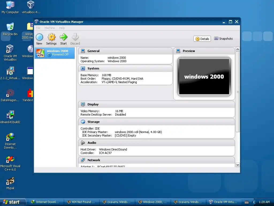274x206 pixels.
Task: Switch to Oracle VM VirtualBox taskbar button
Action: coord(224,202)
